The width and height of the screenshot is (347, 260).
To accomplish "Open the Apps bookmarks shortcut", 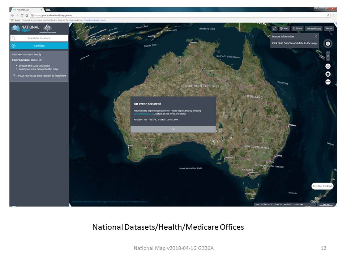I will pos(16,20).
